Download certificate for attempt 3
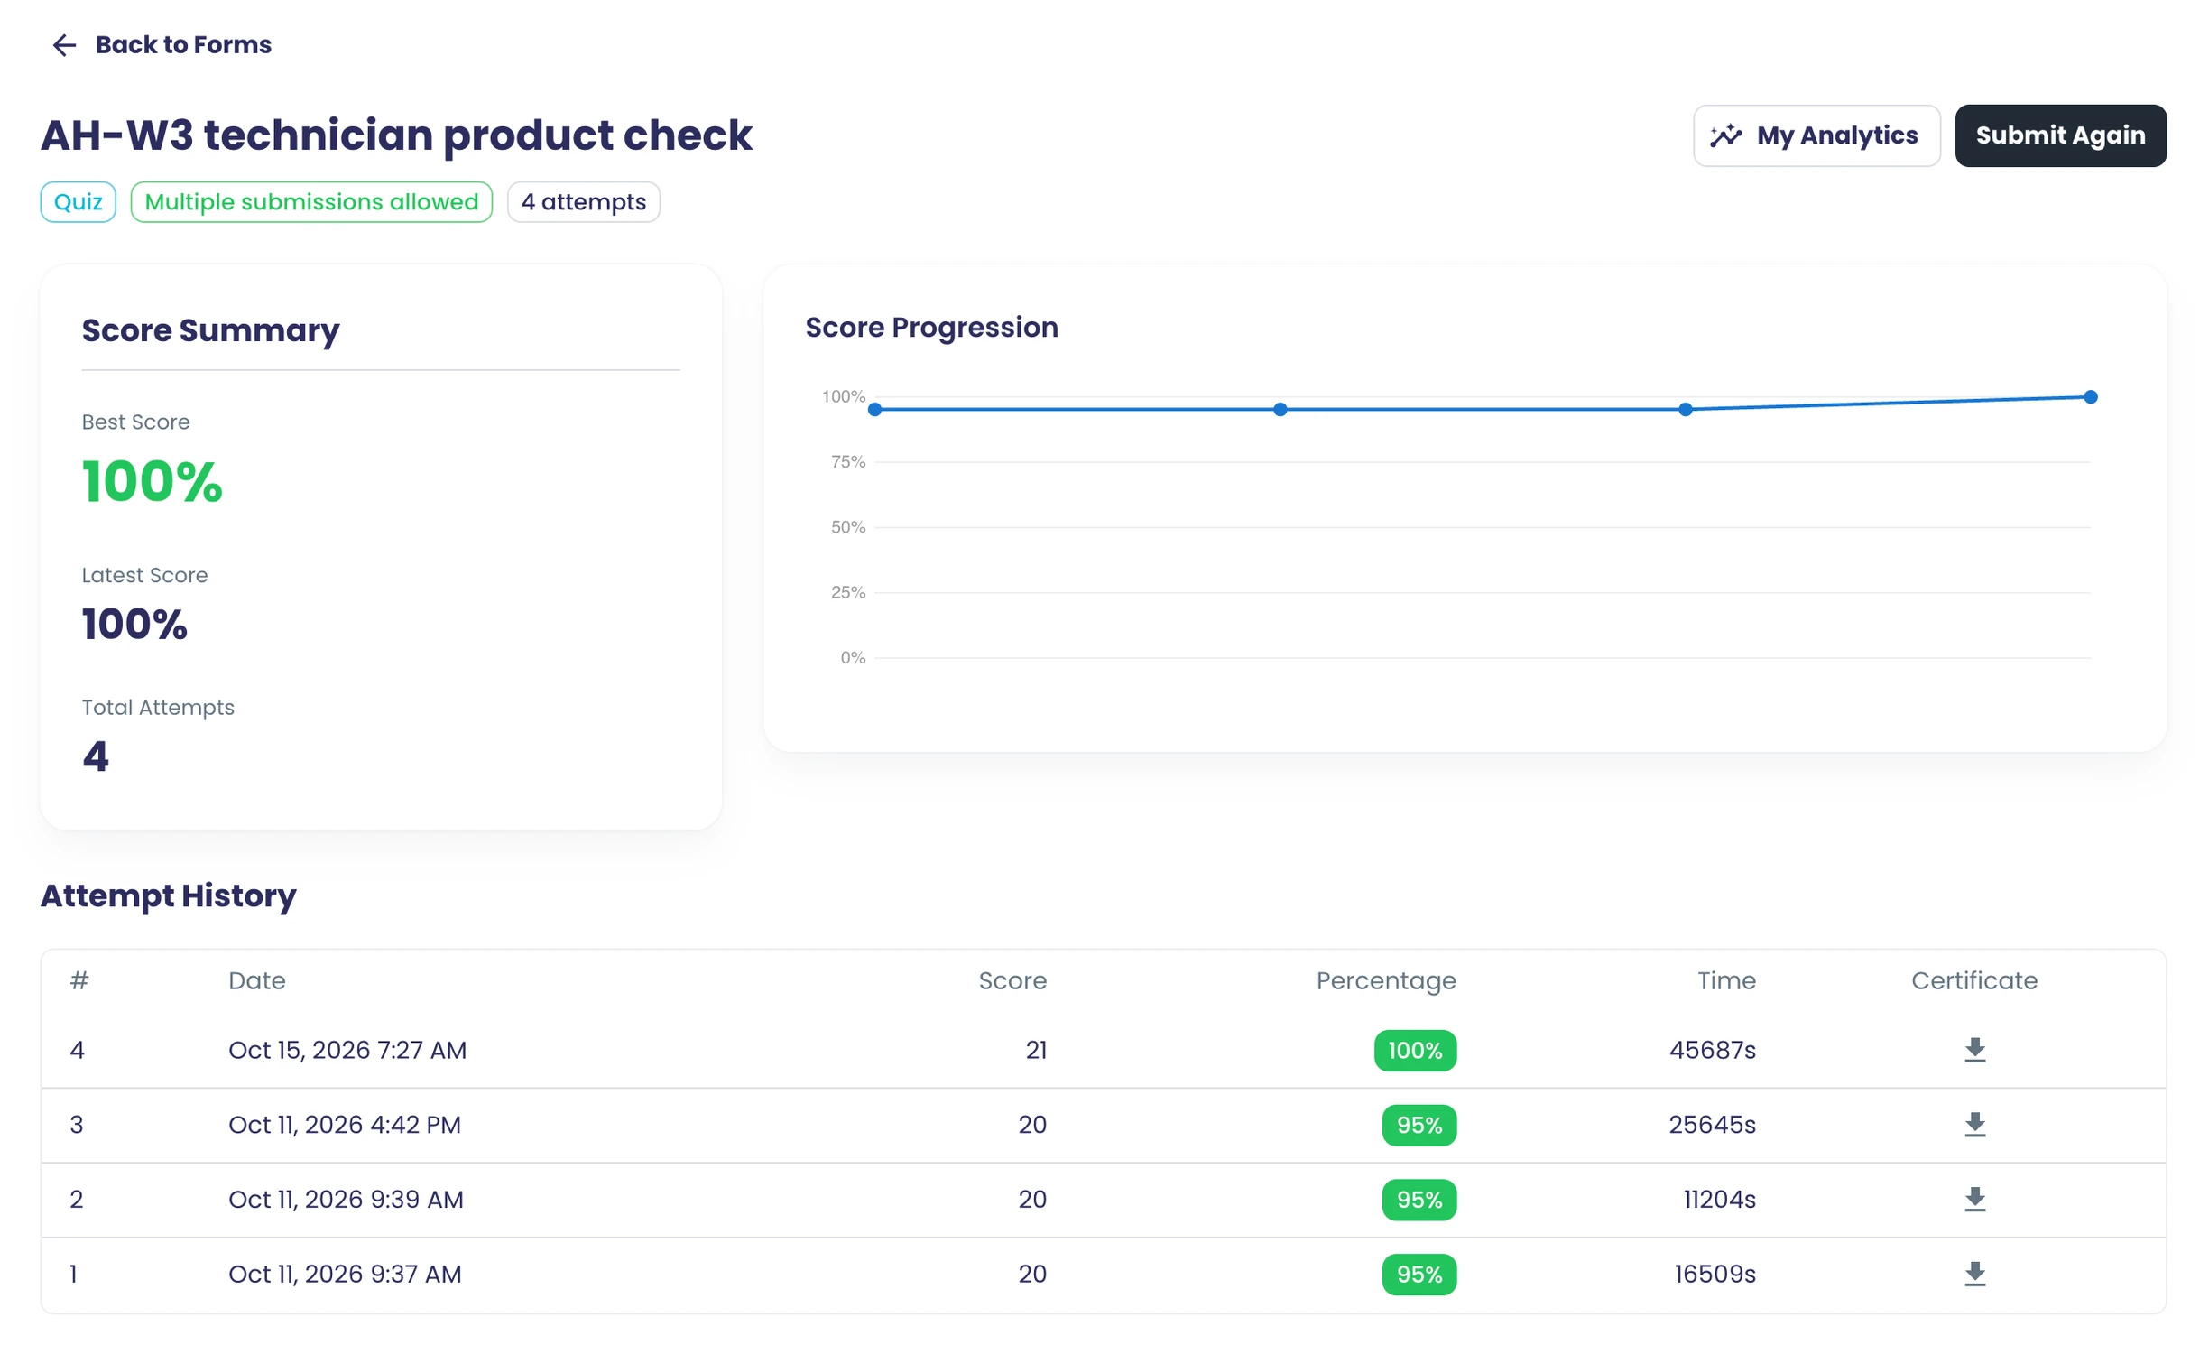The image size is (2209, 1345). tap(1974, 1125)
